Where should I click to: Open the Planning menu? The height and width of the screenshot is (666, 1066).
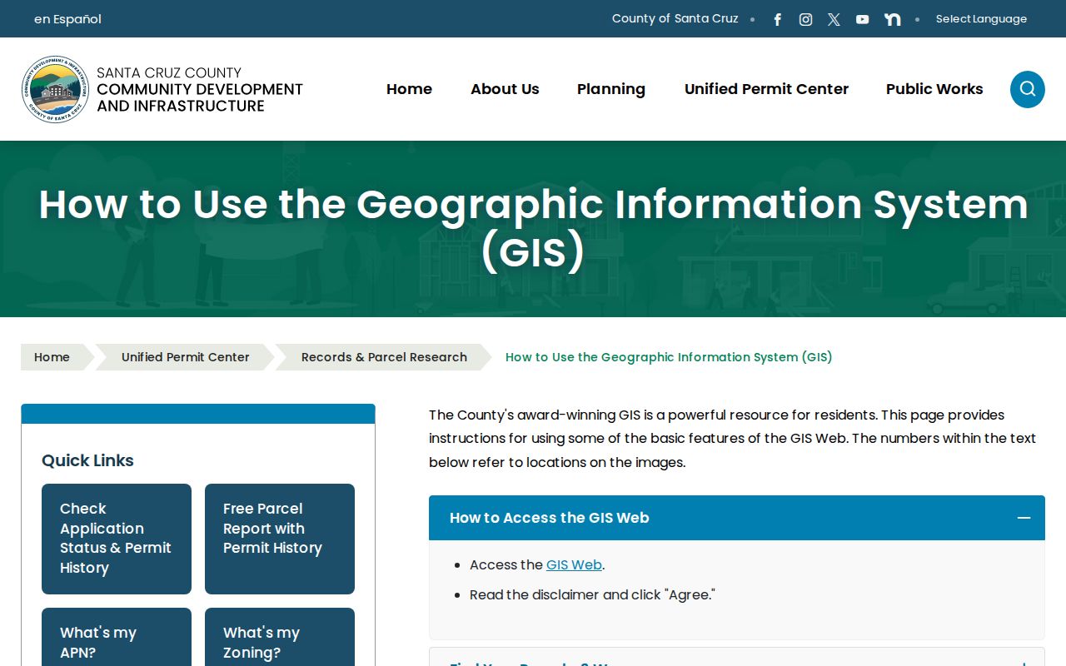point(611,89)
